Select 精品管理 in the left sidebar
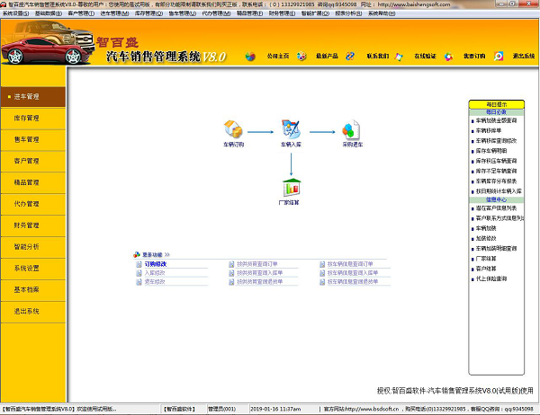 point(33,182)
